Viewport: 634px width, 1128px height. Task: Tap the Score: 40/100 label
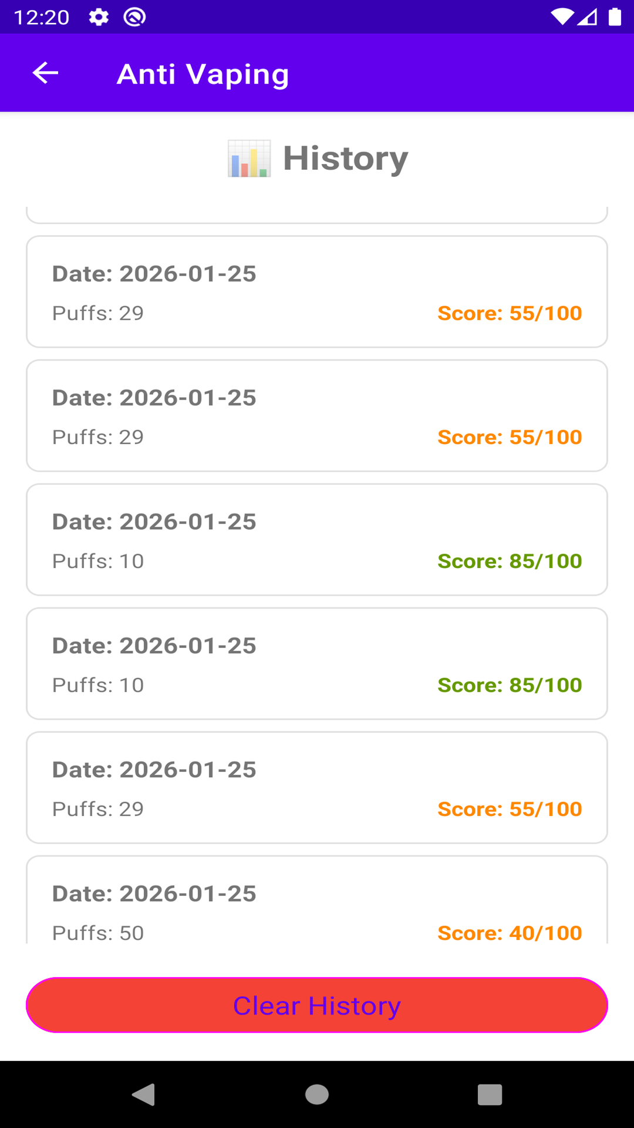[510, 932]
